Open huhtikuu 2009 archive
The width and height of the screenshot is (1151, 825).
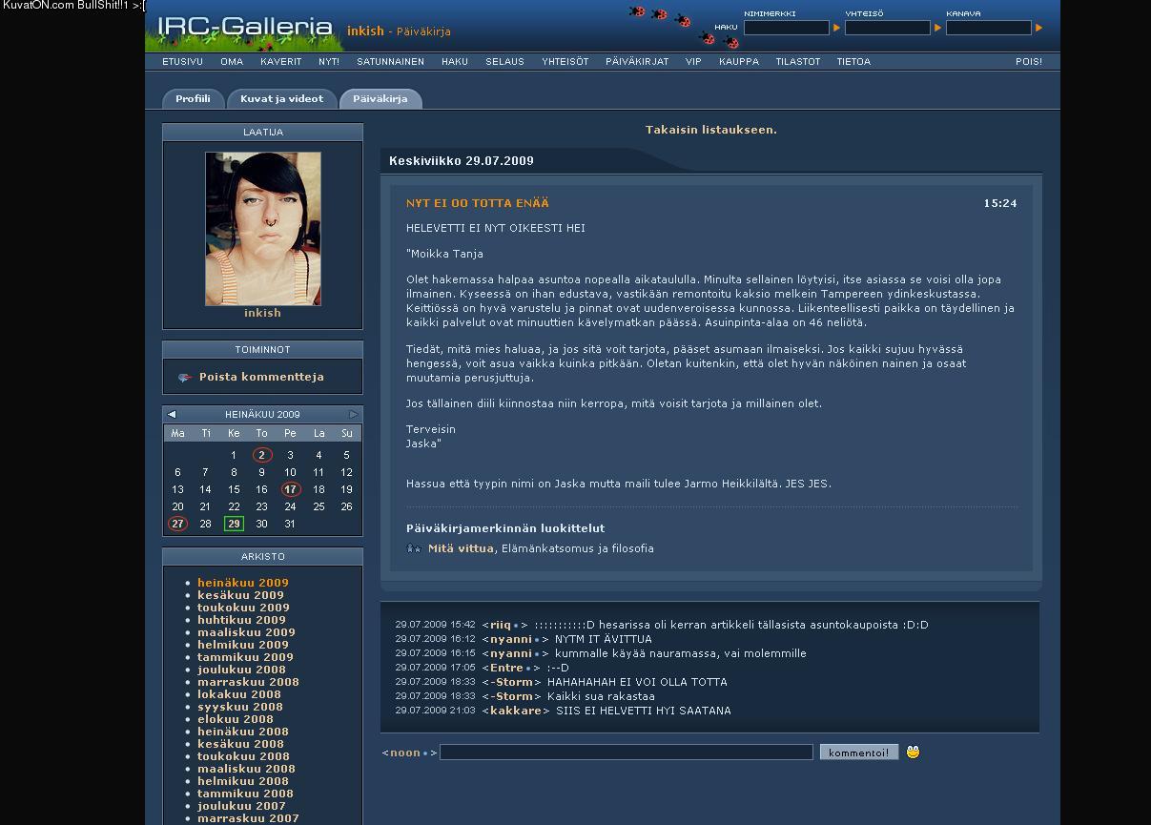243,620
